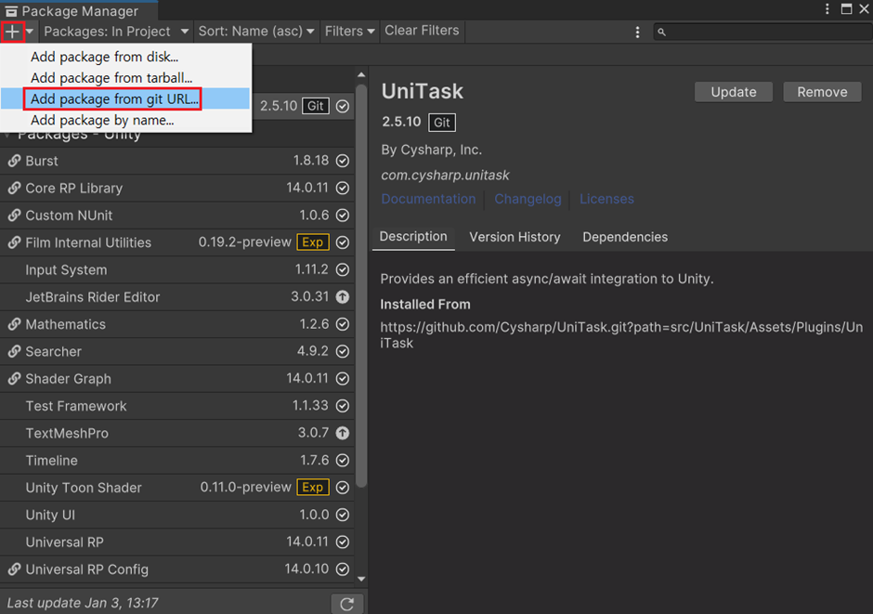Click the Git tag in the UniTask details
873x614 pixels.
click(441, 123)
